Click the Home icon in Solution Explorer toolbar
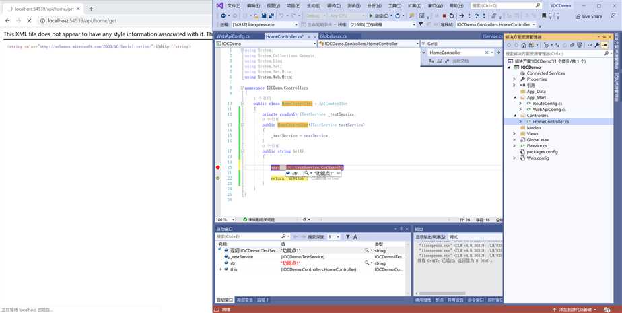 [x=524, y=45]
